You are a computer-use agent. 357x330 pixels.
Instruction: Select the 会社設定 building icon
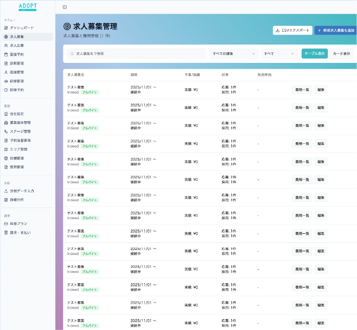pyautogui.click(x=6, y=114)
